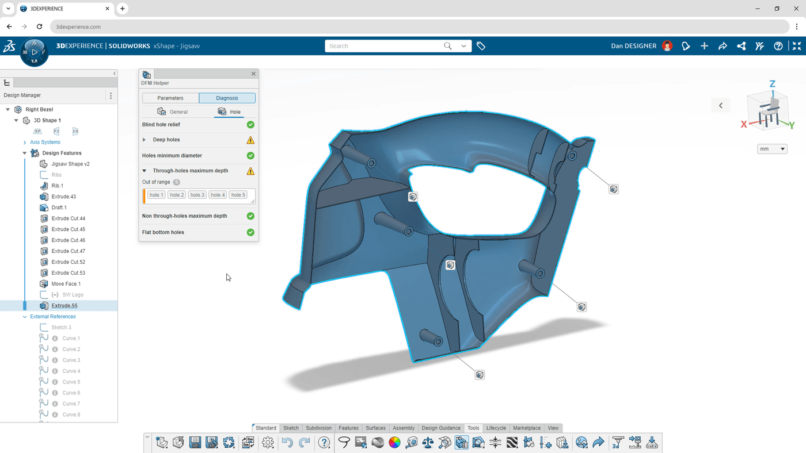Activate the Zebra stripes analysis tool
The height and width of the screenshot is (453, 806).
click(x=512, y=442)
